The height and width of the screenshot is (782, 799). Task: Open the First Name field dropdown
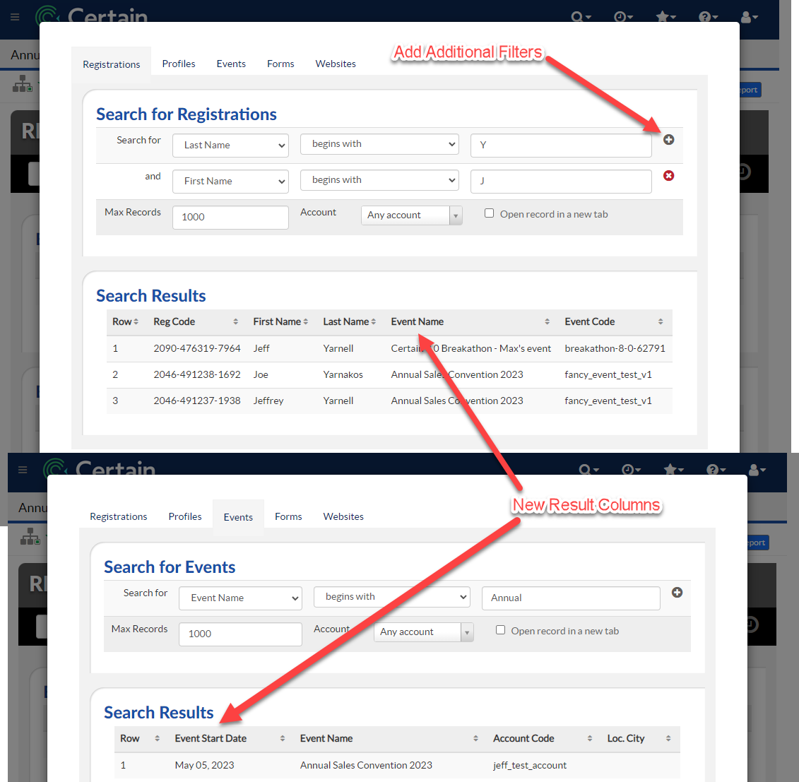pos(230,182)
